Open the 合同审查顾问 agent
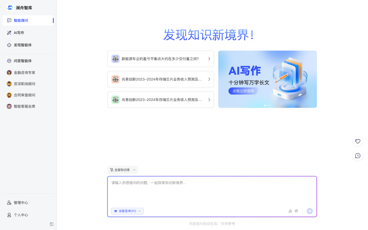The height and width of the screenshot is (230, 368). (x=24, y=95)
